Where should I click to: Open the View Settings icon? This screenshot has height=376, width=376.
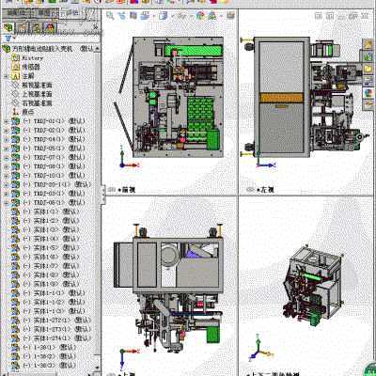[230, 15]
